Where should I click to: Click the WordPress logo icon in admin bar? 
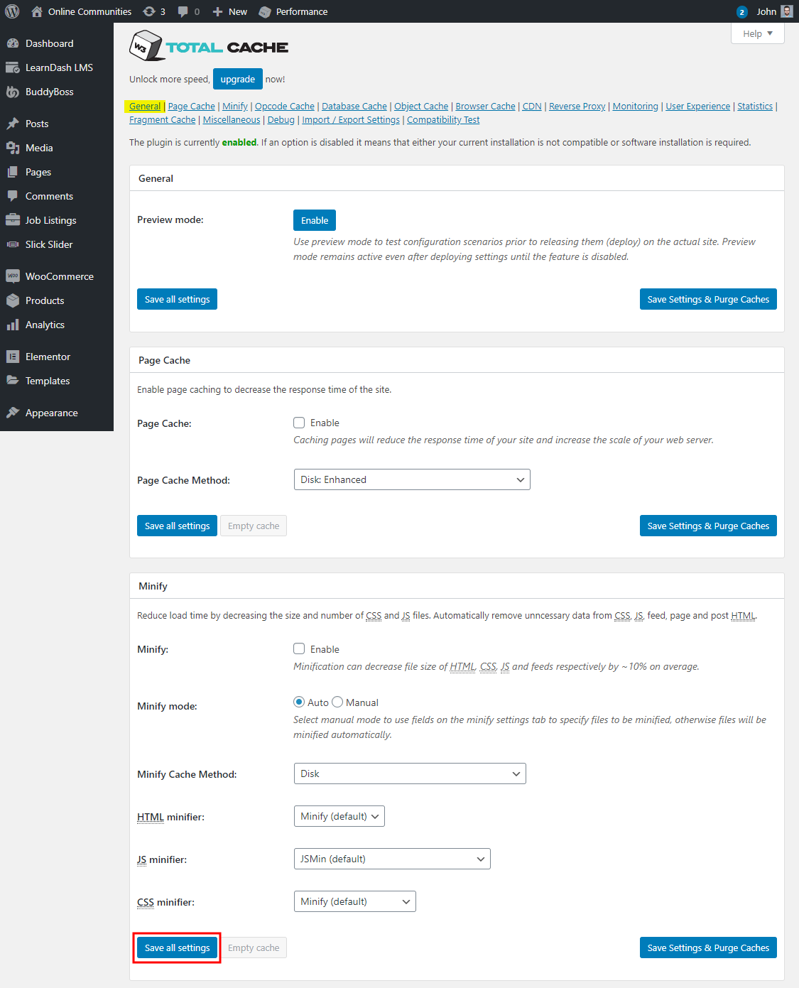pos(12,11)
